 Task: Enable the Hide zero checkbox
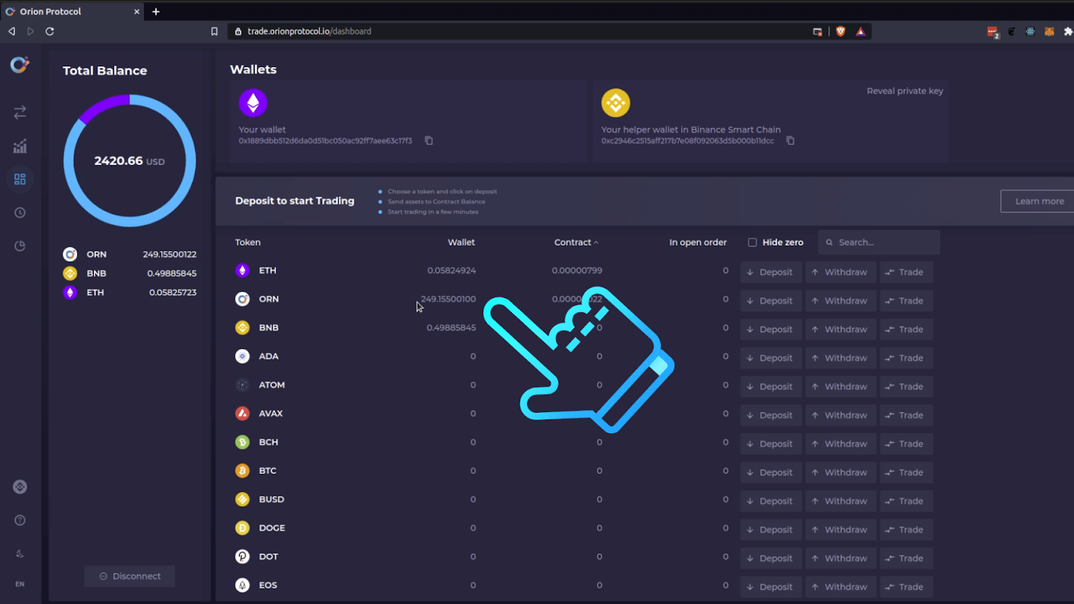click(752, 242)
